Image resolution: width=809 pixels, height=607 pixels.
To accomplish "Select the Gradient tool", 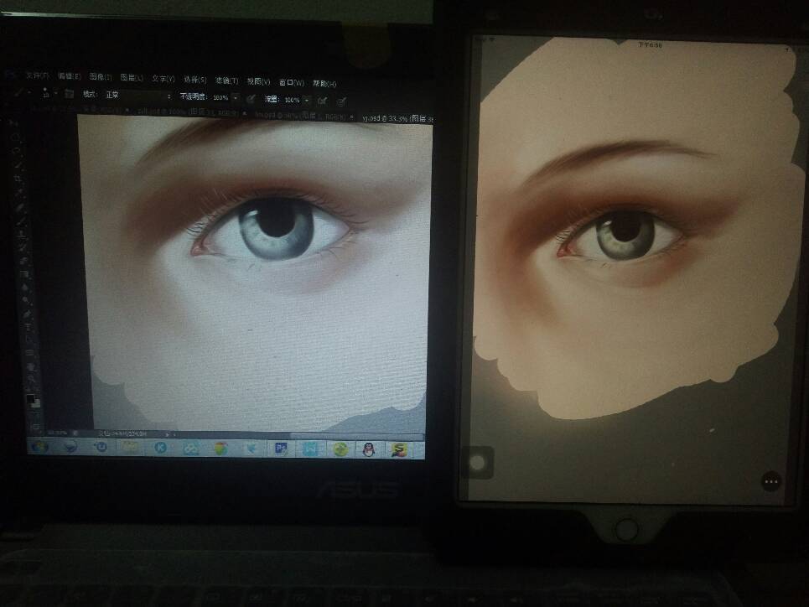I will [x=24, y=274].
